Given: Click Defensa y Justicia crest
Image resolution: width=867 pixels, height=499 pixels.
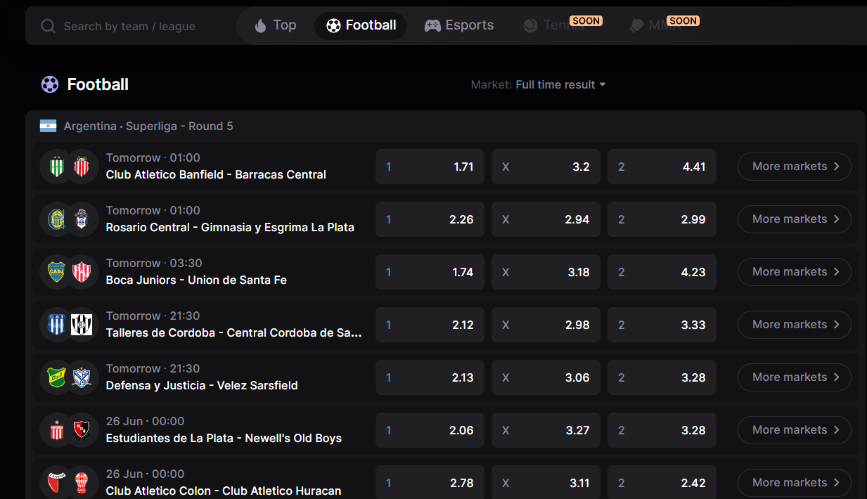Looking at the screenshot, I should (x=56, y=377).
